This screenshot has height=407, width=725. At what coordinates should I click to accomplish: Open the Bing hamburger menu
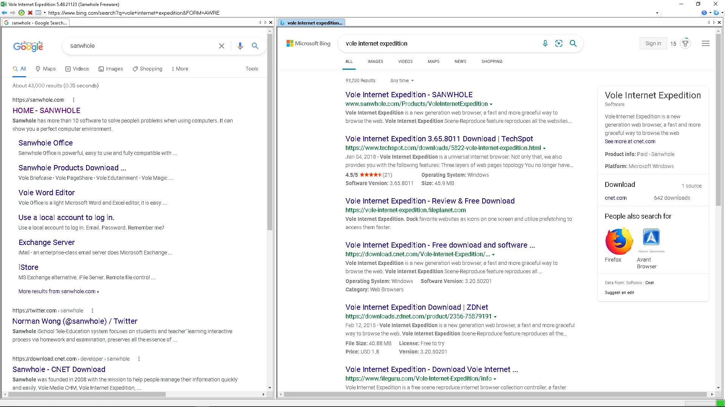[705, 43]
